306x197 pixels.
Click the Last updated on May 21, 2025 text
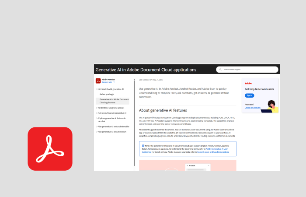pyautogui.click(x=151, y=80)
